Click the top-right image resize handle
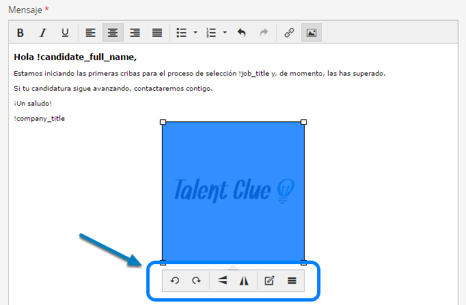This screenshot has height=305, width=466. [303, 122]
